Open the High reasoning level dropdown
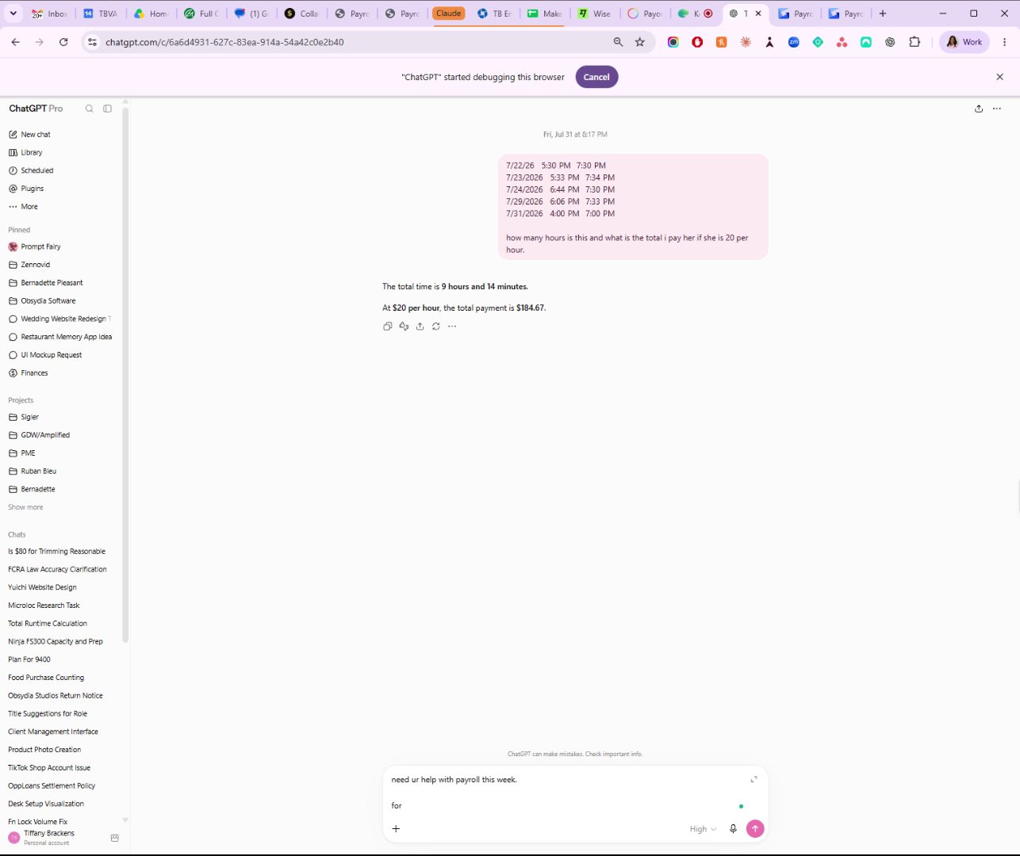Viewport: 1020px width, 856px height. [703, 829]
